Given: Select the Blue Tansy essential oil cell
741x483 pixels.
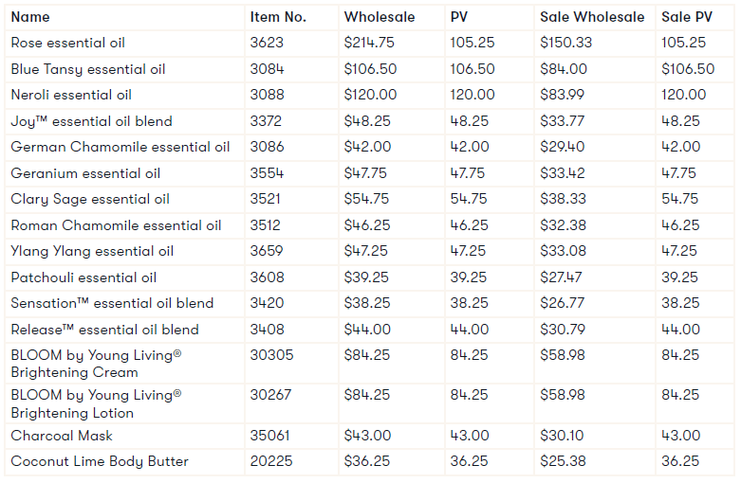Looking at the screenshot, I should [88, 69].
